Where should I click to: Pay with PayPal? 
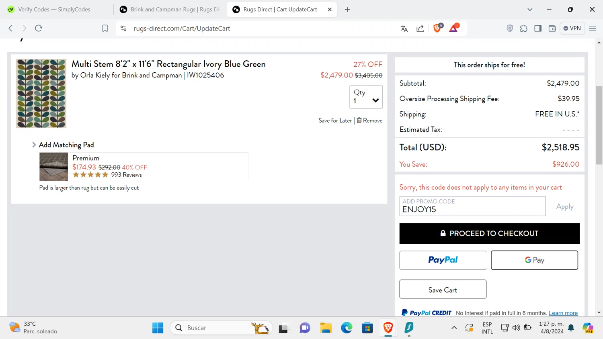pyautogui.click(x=443, y=260)
